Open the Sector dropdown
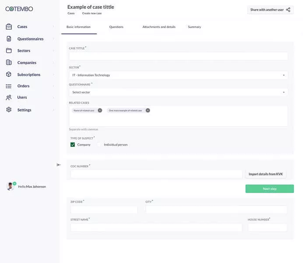The image size is (303, 263). pos(178,75)
